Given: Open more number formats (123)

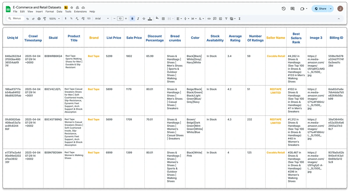Looking at the screenshot, I should pyautogui.click(x=89, y=19).
